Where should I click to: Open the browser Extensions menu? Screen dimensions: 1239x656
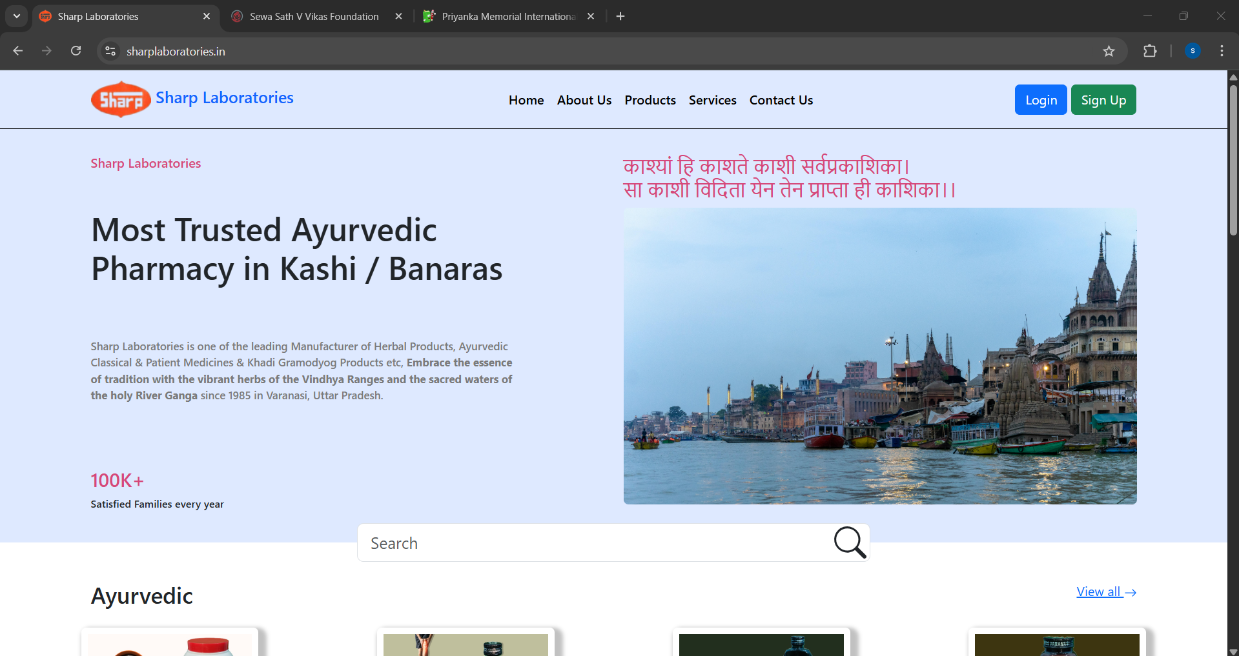[x=1150, y=51]
